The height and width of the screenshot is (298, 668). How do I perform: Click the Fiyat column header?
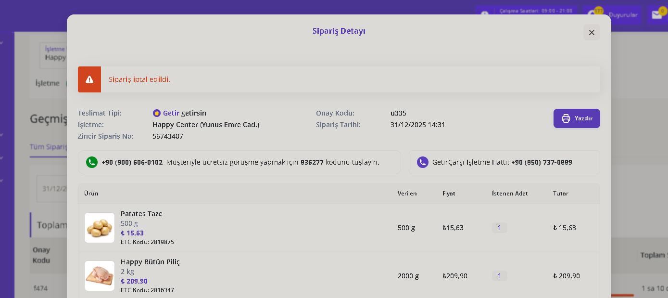pyautogui.click(x=449, y=194)
